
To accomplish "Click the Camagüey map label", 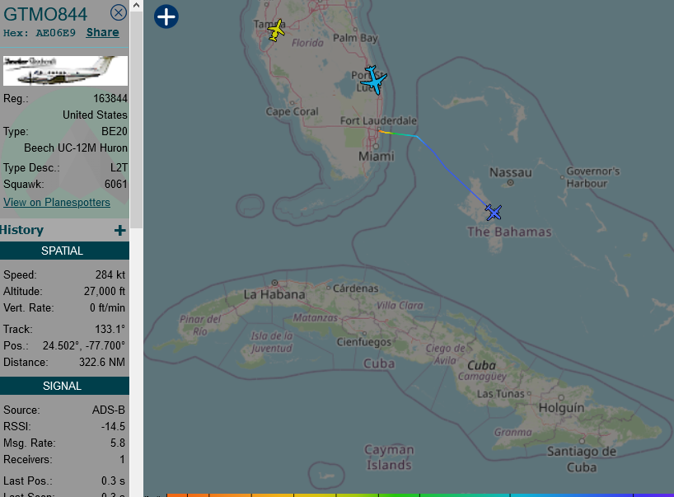I will pyautogui.click(x=482, y=377).
